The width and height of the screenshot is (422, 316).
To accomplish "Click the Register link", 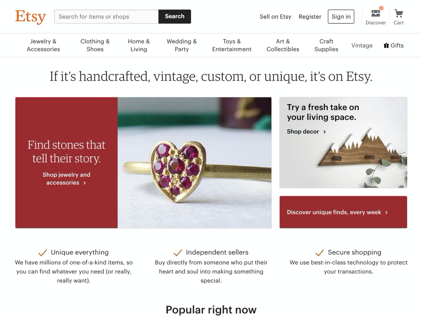I will tap(310, 16).
